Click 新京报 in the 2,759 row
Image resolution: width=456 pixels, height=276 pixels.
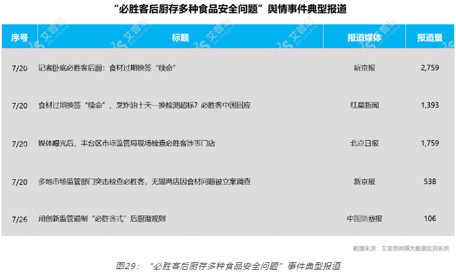(x=364, y=68)
